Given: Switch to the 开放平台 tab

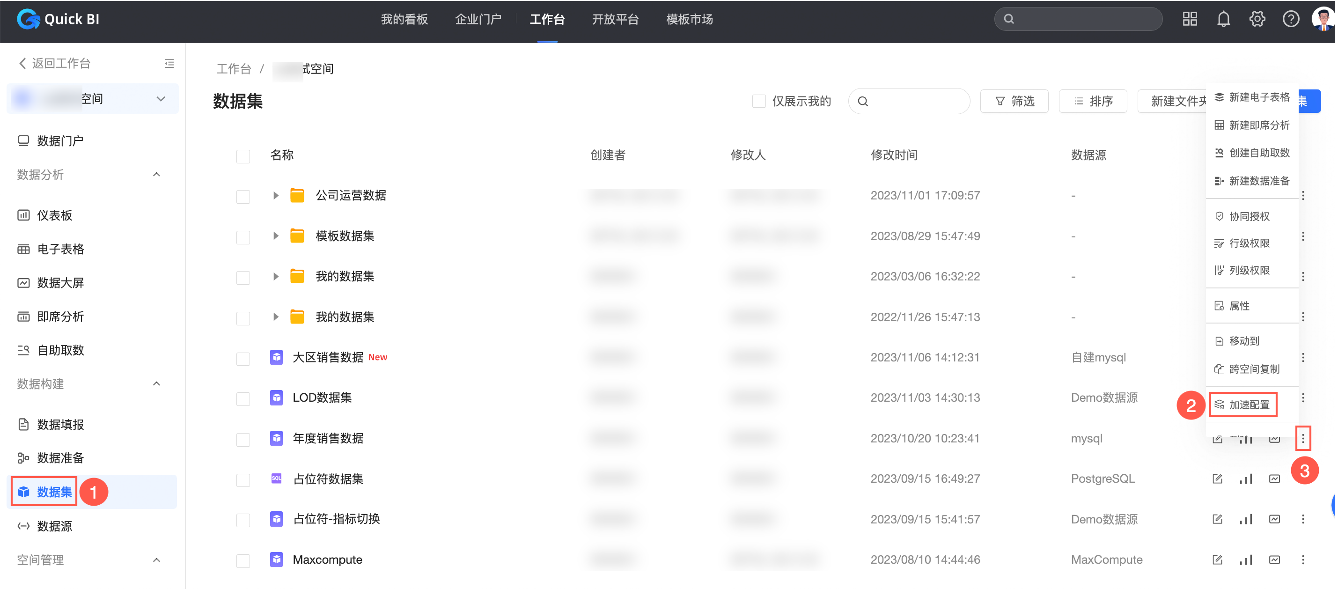Looking at the screenshot, I should pyautogui.click(x=615, y=19).
